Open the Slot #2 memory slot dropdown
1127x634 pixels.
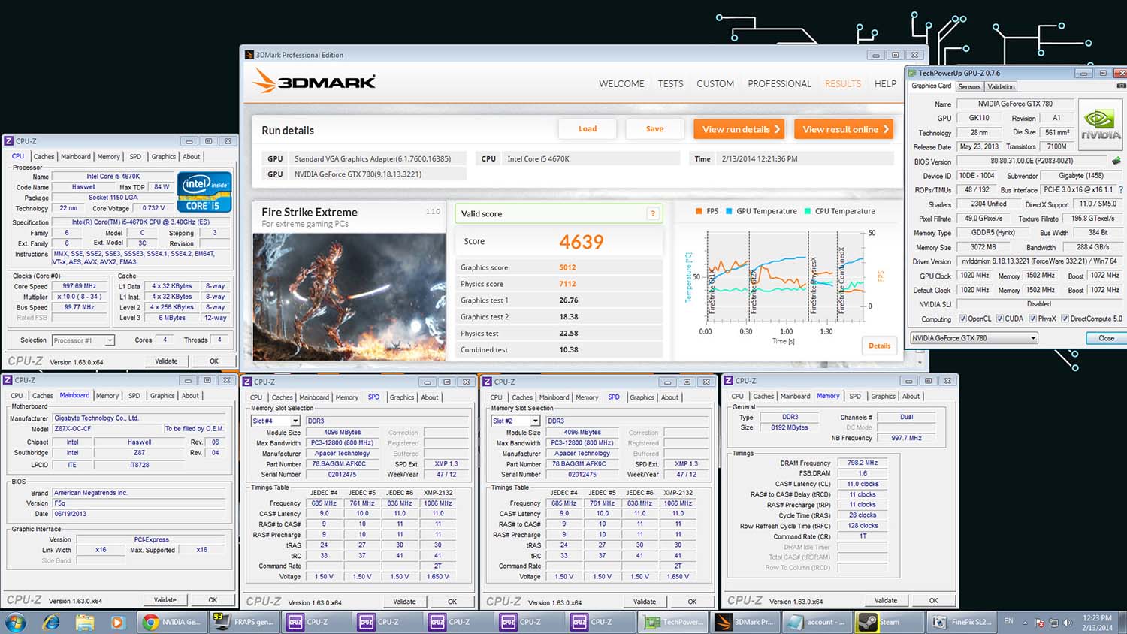(x=535, y=421)
